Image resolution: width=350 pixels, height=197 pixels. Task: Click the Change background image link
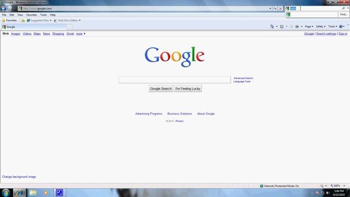(x=19, y=177)
